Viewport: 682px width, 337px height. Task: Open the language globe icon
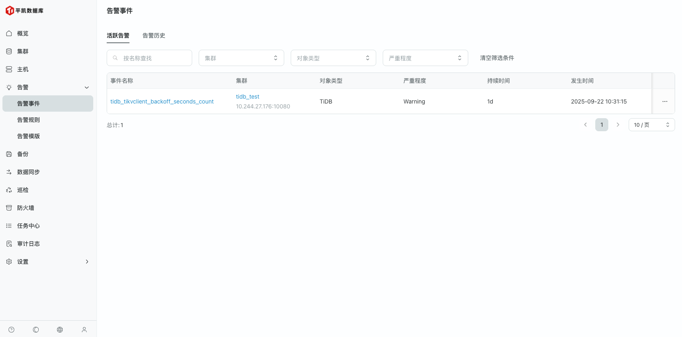point(60,330)
